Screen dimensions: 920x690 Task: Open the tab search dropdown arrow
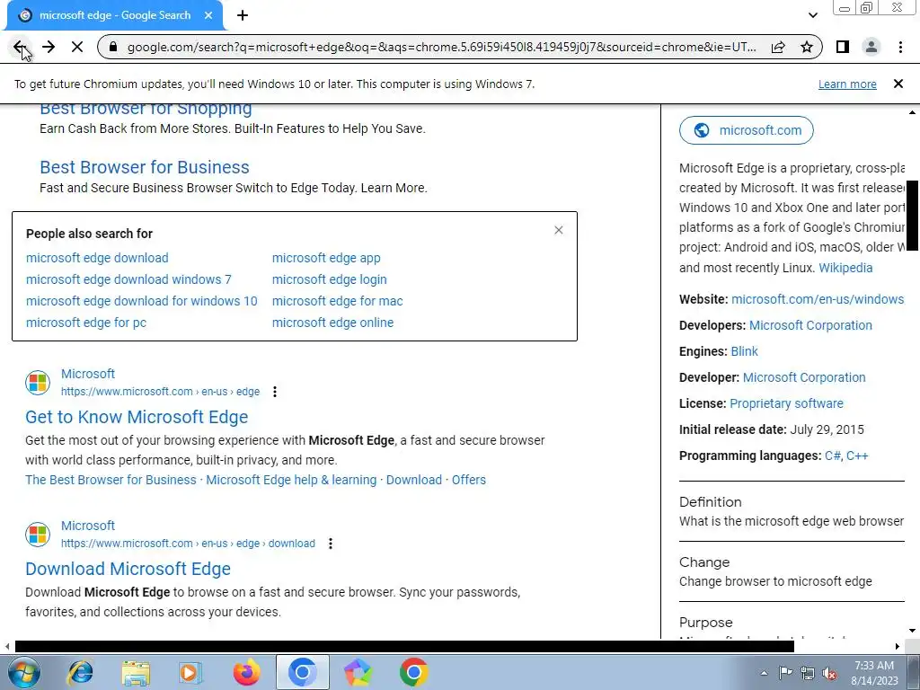tap(812, 15)
